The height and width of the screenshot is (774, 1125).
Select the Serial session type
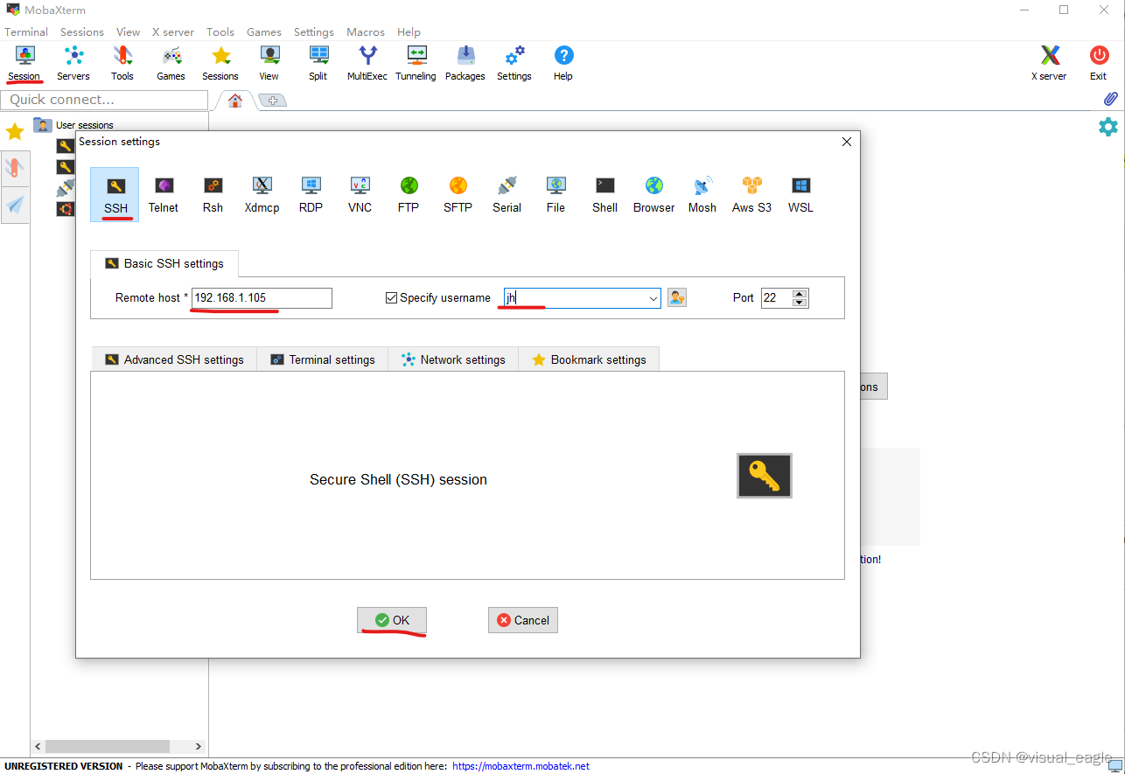(507, 194)
